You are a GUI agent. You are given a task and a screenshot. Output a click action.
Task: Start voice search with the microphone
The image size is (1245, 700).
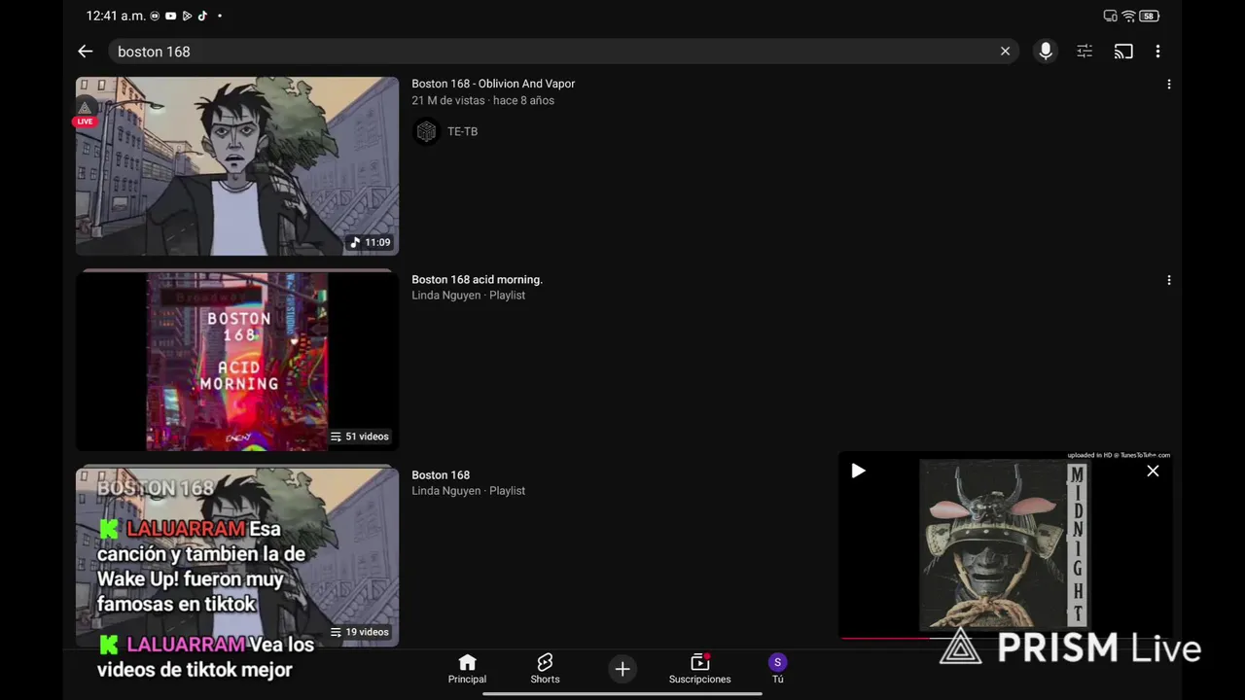pyautogui.click(x=1046, y=52)
